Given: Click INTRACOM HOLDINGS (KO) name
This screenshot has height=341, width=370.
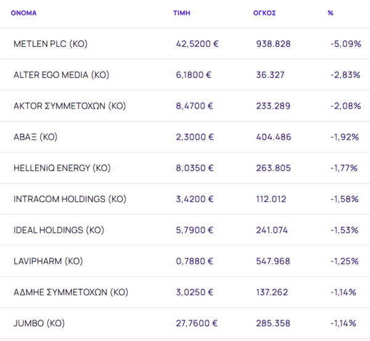Looking at the screenshot, I should (x=69, y=199).
